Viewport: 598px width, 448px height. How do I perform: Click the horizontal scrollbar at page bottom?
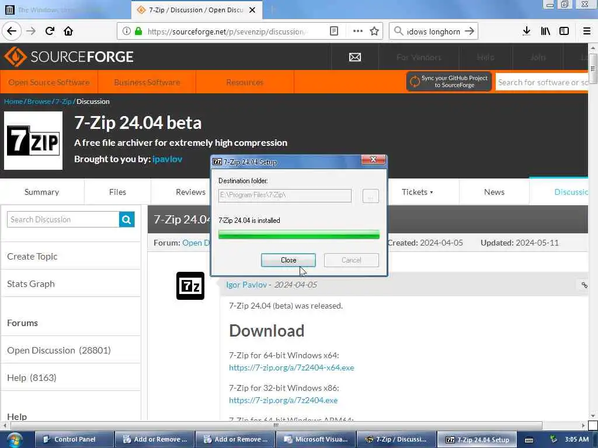pyautogui.click(x=276, y=425)
